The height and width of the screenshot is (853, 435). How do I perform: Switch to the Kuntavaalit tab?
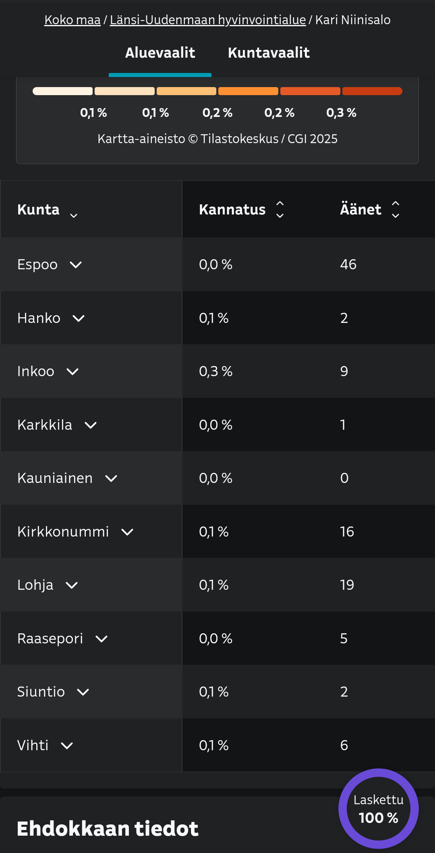(269, 53)
